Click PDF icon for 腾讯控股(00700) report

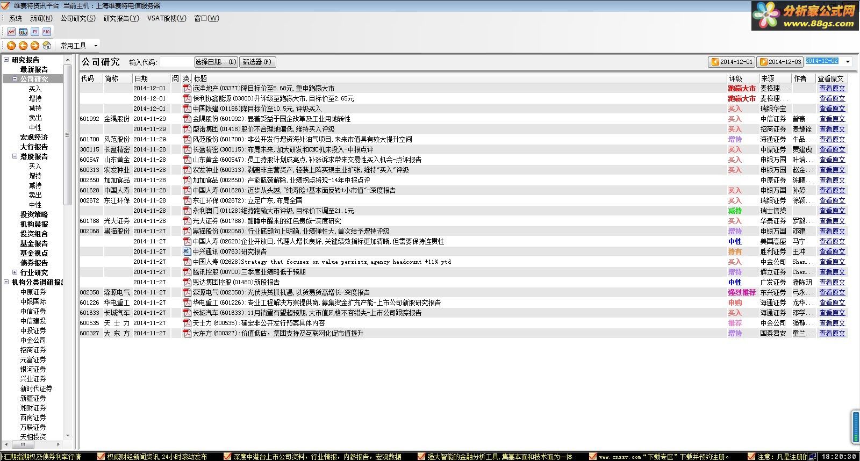187,272
